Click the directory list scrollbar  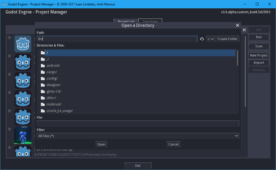238,58
